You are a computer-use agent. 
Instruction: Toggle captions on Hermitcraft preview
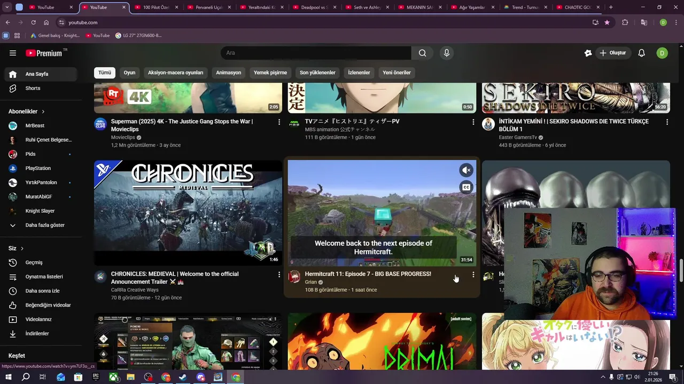pos(467,187)
